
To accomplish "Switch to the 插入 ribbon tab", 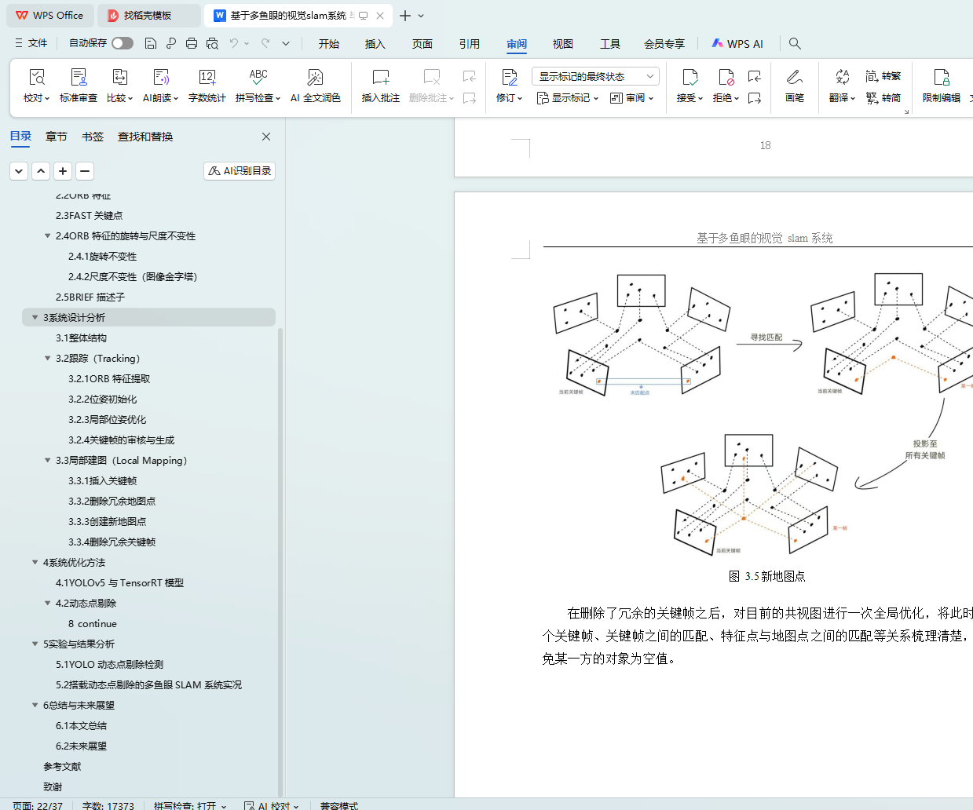I will click(x=375, y=44).
